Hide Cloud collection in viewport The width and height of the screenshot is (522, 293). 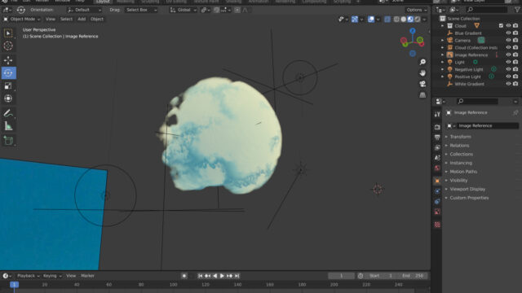point(508,25)
